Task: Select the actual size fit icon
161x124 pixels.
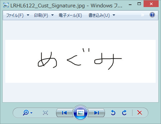Action: tap(45, 113)
